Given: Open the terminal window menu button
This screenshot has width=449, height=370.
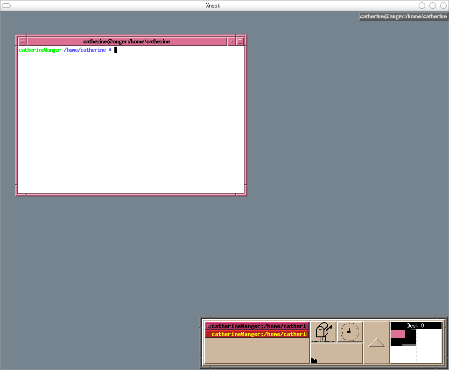Looking at the screenshot, I should pyautogui.click(x=22, y=42).
